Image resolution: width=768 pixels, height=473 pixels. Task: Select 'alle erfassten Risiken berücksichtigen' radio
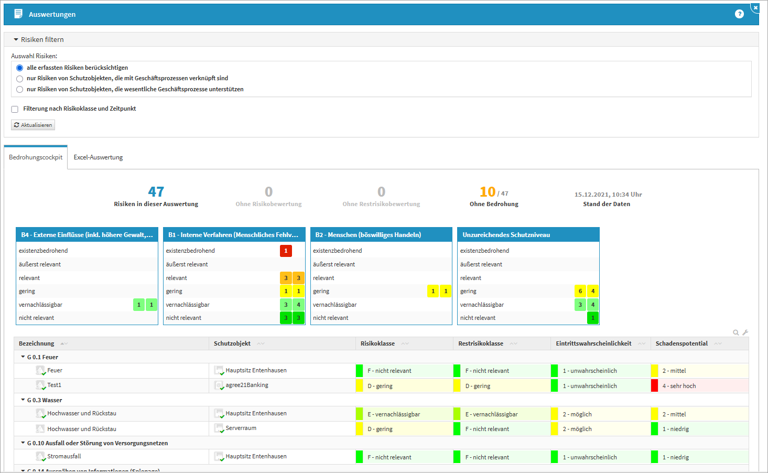[20, 68]
